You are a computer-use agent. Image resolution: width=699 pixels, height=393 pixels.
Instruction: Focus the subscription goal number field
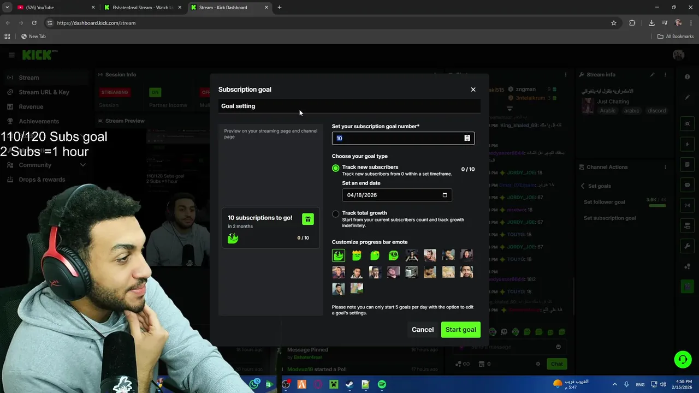[x=403, y=138]
